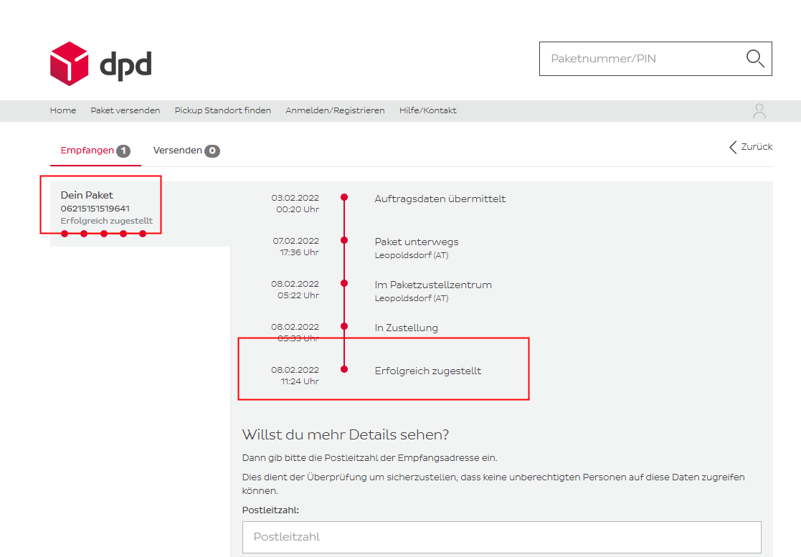This screenshot has height=557, width=801.
Task: Open Anmelden/Registrieren menu item
Action: (335, 110)
